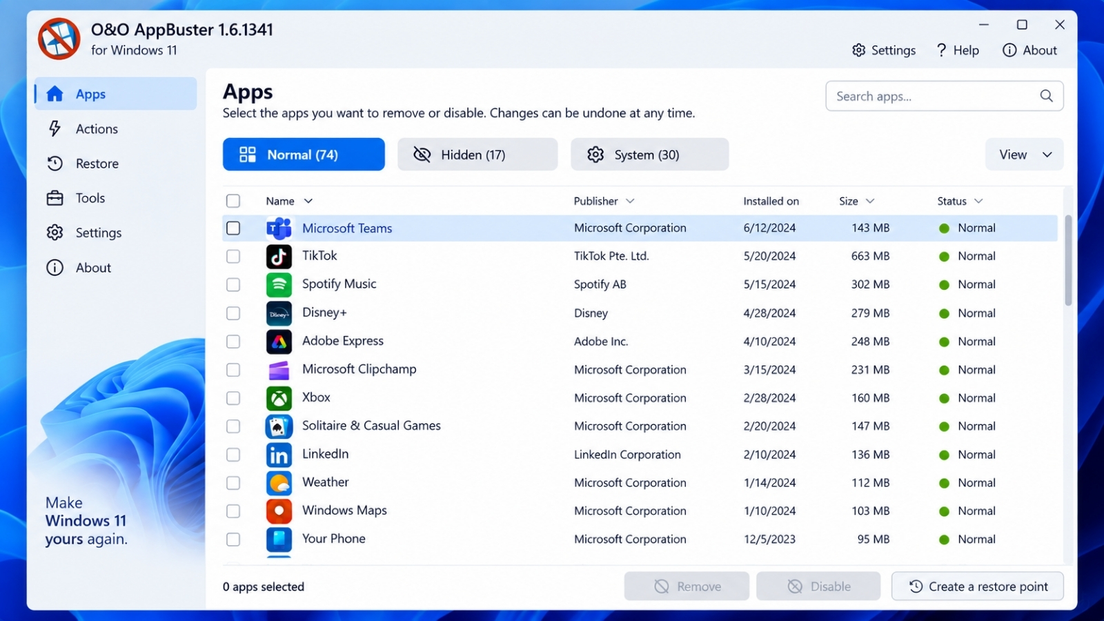Click the Microsoft Teams app icon

point(279,228)
